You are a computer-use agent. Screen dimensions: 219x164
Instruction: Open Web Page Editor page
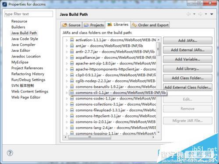coord(26,97)
